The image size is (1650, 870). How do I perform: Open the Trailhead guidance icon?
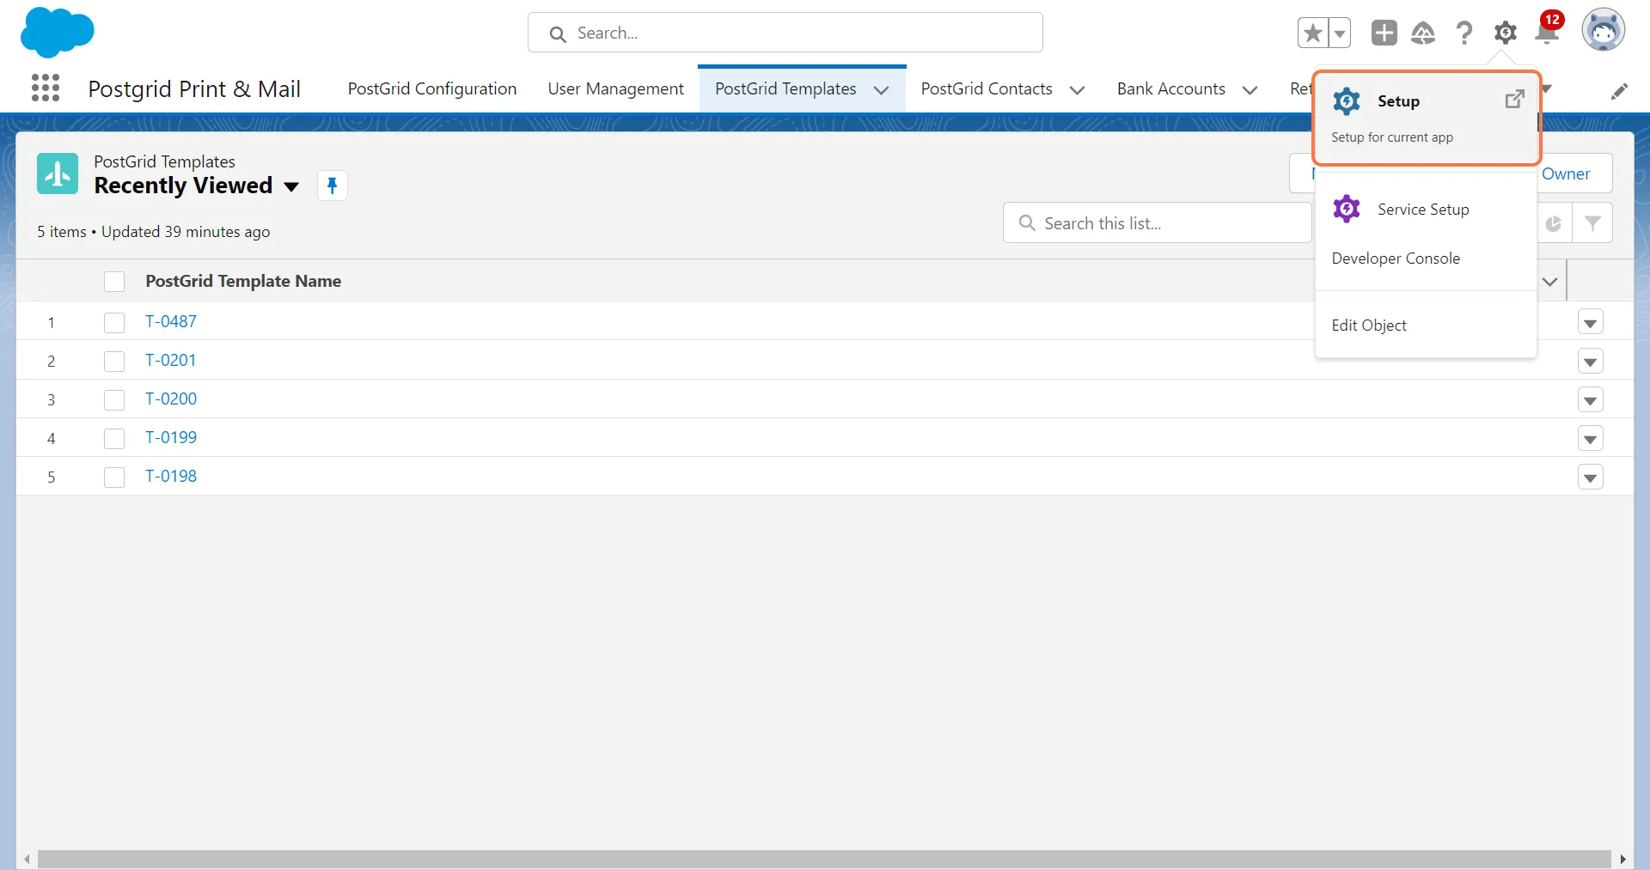click(x=1423, y=33)
